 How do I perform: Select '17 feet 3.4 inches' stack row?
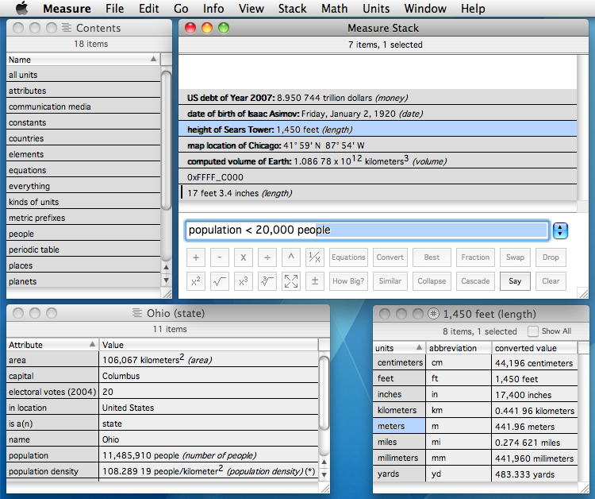pos(378,193)
